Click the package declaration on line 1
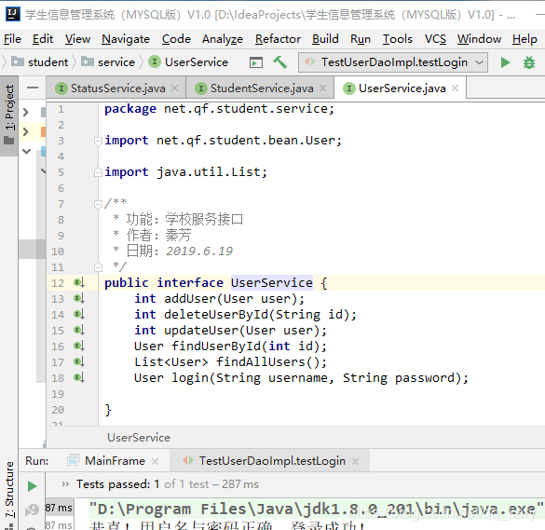The width and height of the screenshot is (545, 530). 219,109
